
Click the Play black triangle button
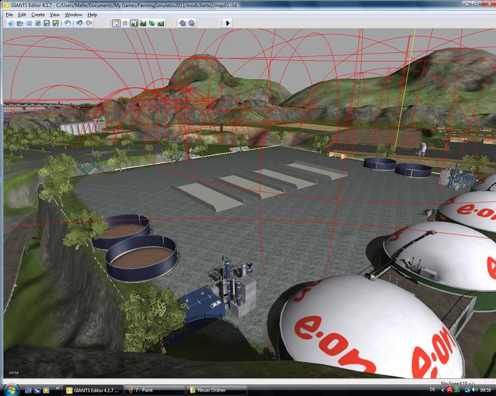227,23
